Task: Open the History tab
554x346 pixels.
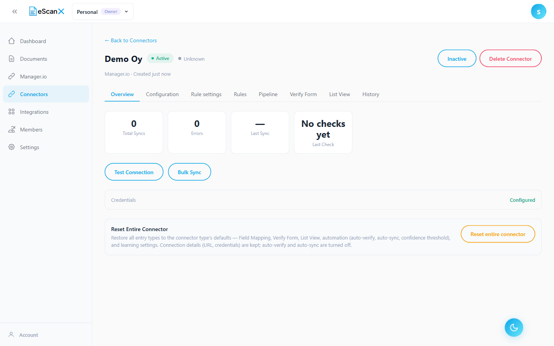Action: pyautogui.click(x=371, y=94)
